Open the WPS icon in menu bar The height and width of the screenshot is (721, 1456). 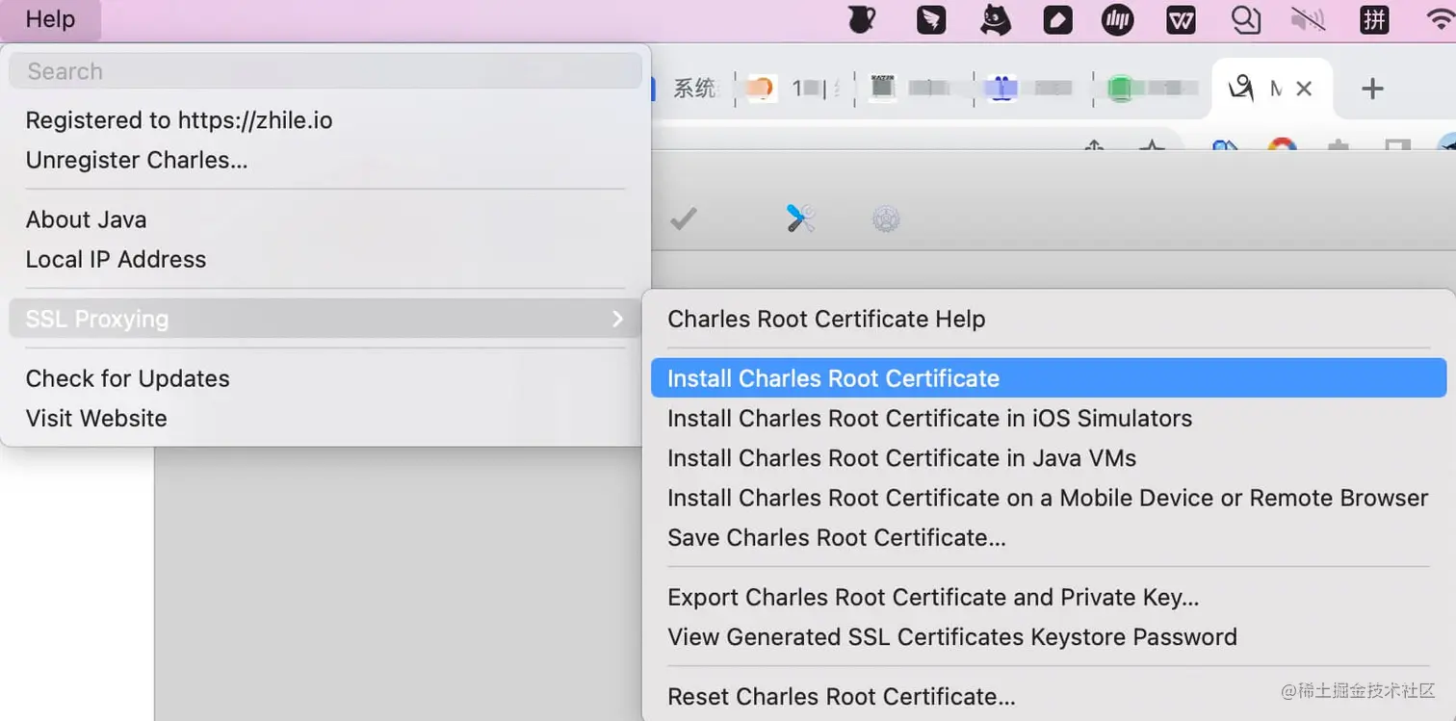[1181, 19]
